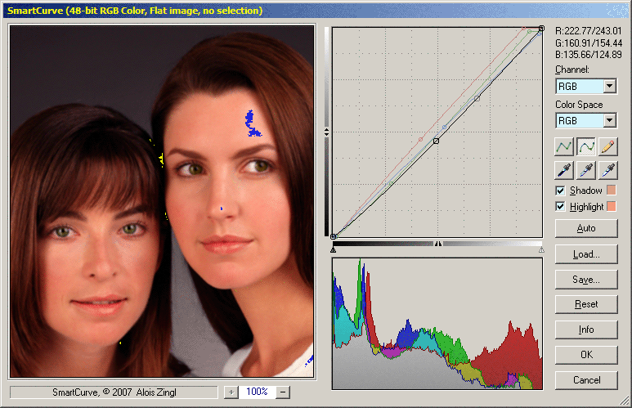Toggle the Highlight clipping checkbox

coord(560,206)
